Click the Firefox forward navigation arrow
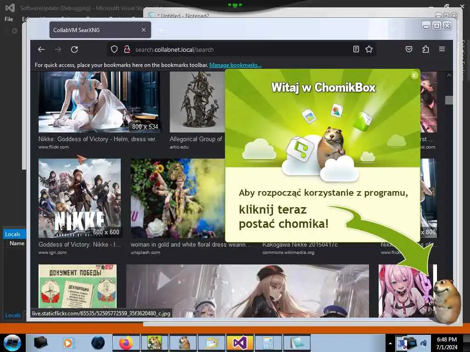 [58, 49]
